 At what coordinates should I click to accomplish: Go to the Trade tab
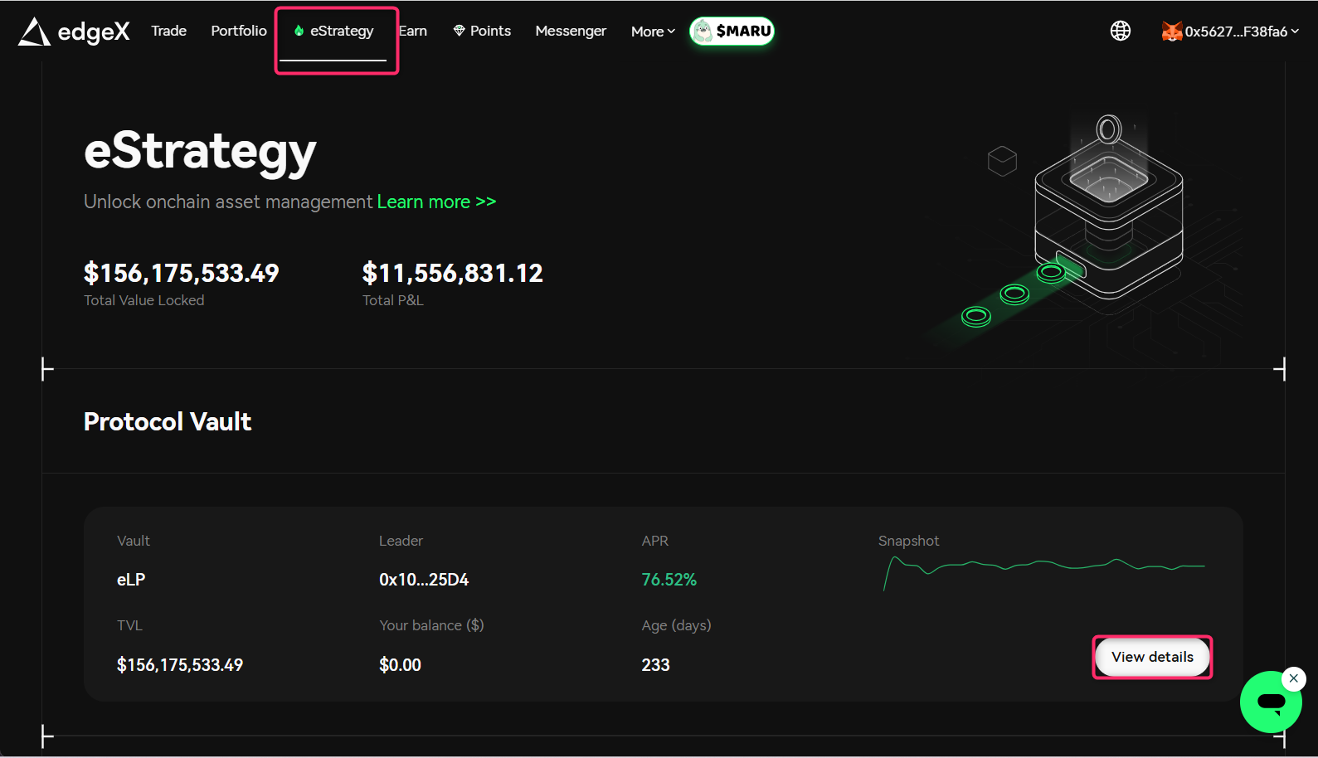[168, 31]
